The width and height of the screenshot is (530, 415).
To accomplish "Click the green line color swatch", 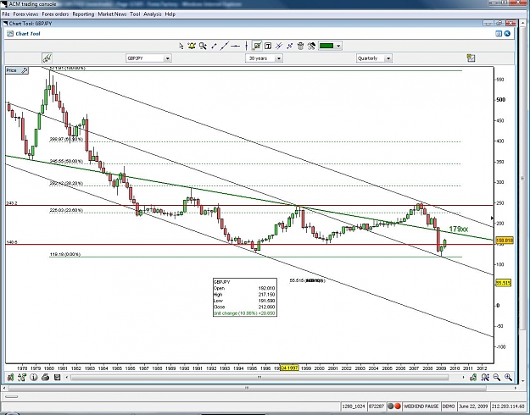I will click(x=326, y=46).
